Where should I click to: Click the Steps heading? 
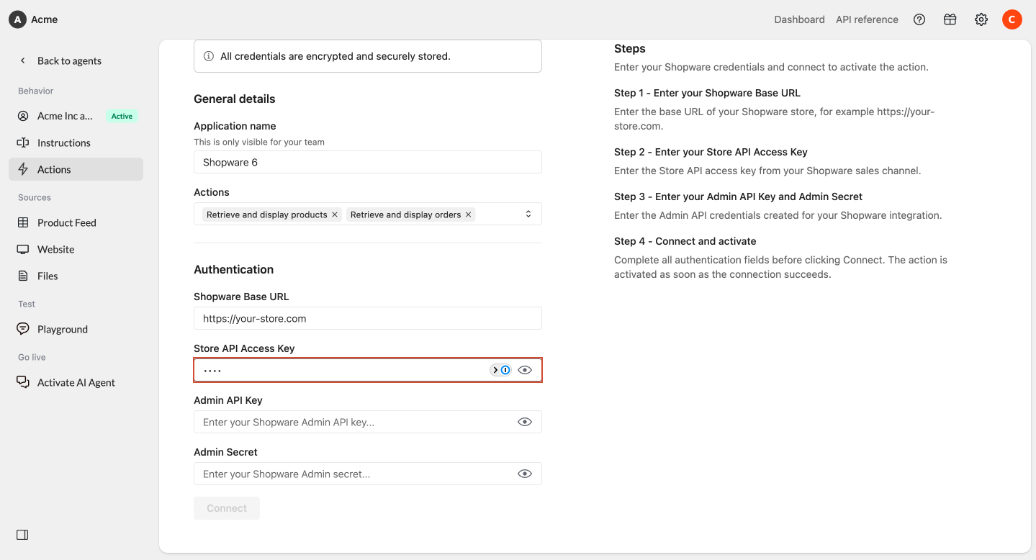click(x=630, y=49)
